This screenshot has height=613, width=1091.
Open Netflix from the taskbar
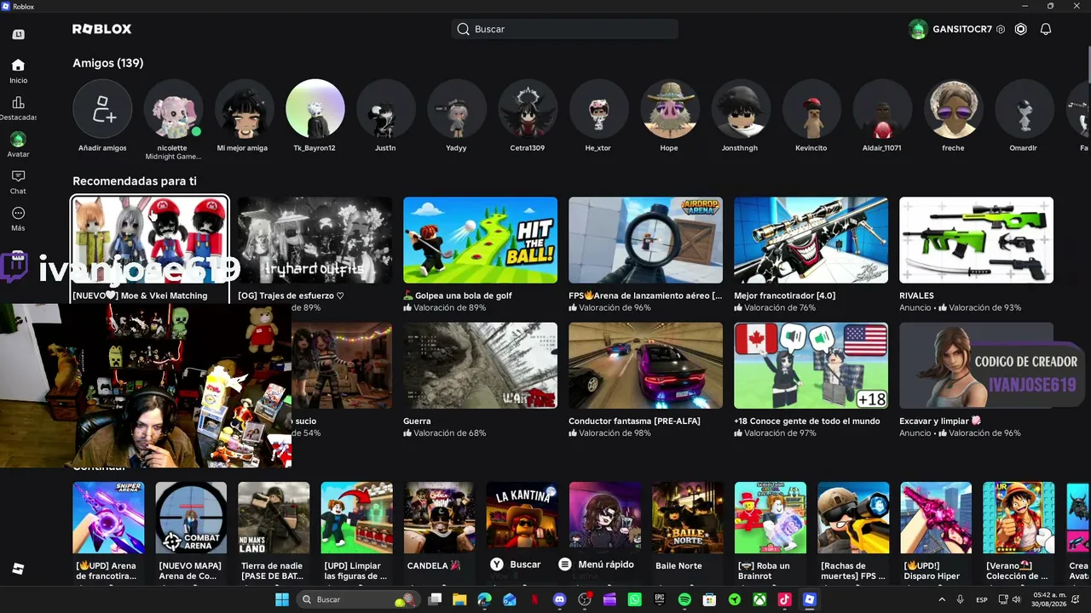[534, 599]
